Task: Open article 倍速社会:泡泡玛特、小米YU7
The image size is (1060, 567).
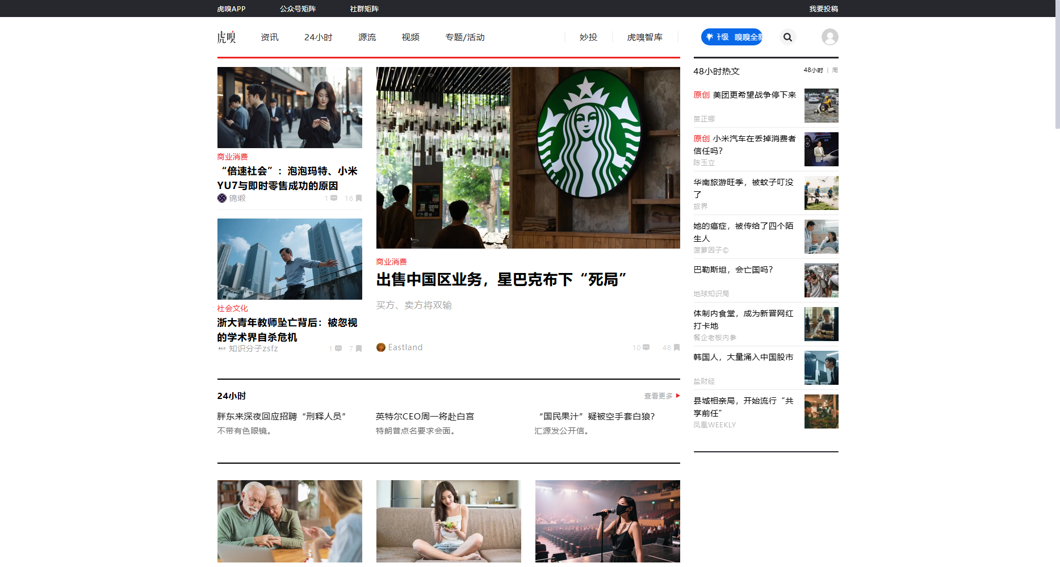Action: pyautogui.click(x=287, y=178)
